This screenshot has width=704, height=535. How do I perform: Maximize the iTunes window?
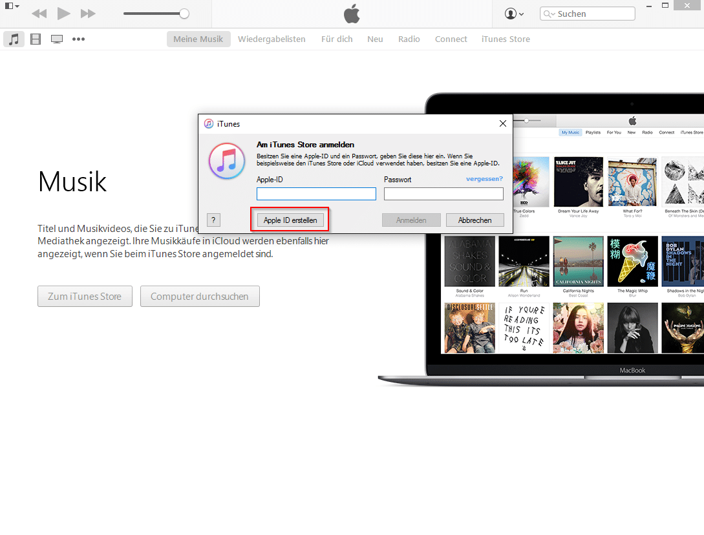pyautogui.click(x=665, y=6)
